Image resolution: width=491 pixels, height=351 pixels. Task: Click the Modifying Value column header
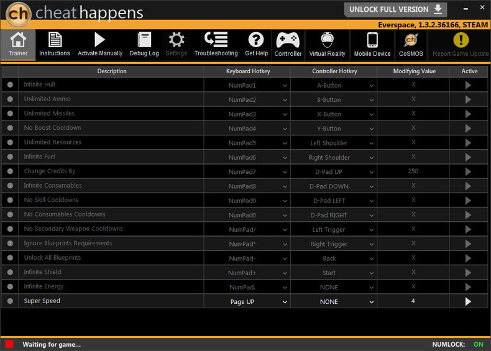[414, 71]
